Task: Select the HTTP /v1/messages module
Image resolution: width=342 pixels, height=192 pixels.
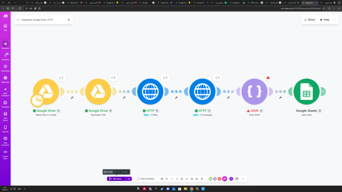Action: pos(202,91)
